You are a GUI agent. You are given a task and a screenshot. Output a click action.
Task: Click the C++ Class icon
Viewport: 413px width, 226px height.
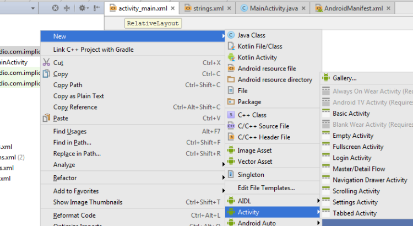coord(231,115)
